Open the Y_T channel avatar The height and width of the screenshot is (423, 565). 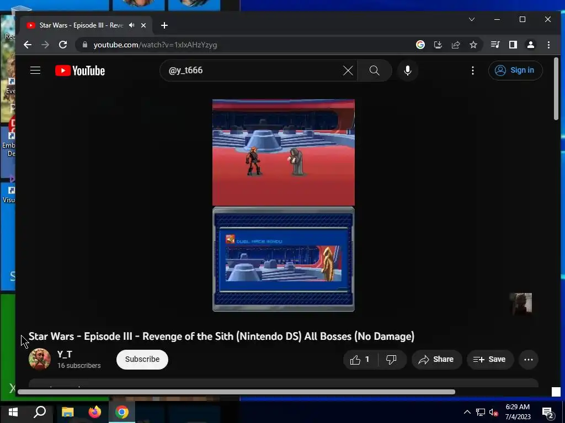pyautogui.click(x=40, y=359)
